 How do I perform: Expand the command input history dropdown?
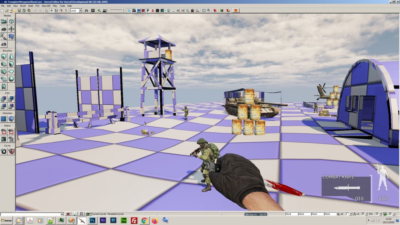[62, 214]
